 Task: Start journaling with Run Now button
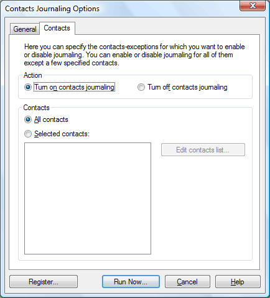131,282
